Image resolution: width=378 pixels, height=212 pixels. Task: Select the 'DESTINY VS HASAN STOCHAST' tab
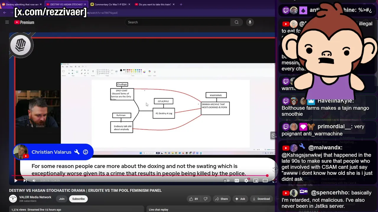(x=66, y=4)
